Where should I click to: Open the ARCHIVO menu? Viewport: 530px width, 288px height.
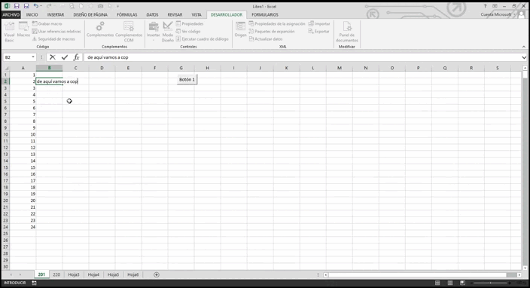coord(11,15)
